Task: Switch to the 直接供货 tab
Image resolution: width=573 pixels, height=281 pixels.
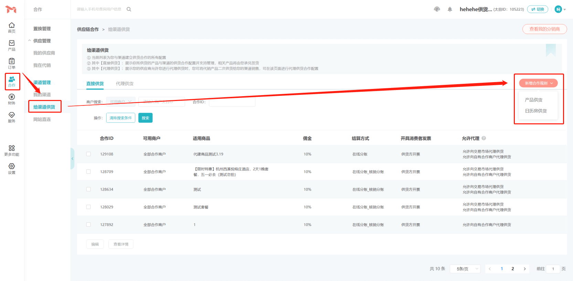Action: pyautogui.click(x=95, y=83)
